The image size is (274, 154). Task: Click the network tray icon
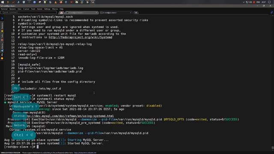pyautogui.click(x=247, y=2)
